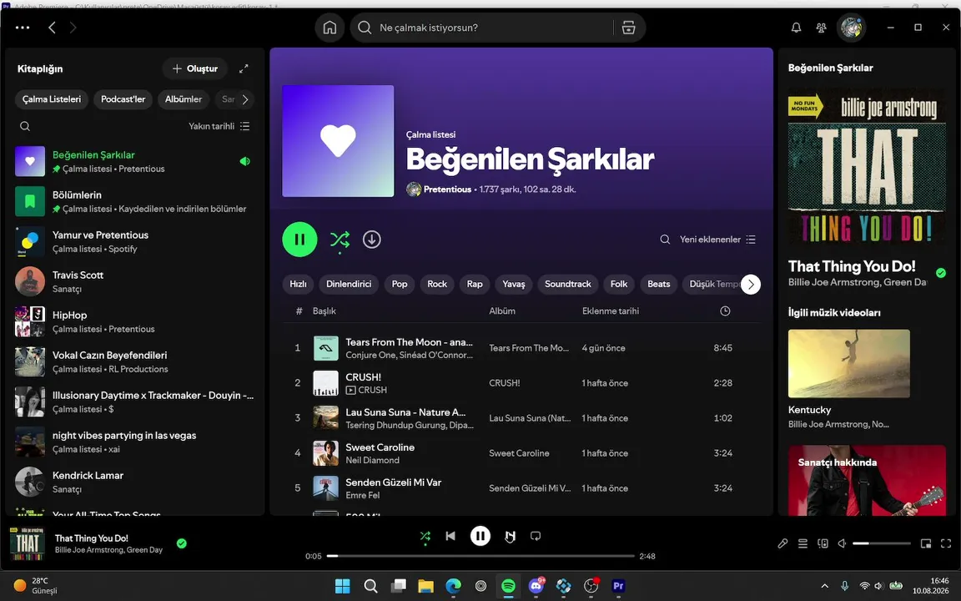Sort by the Eklenme tarihi column
The image size is (961, 601).
coord(611,311)
